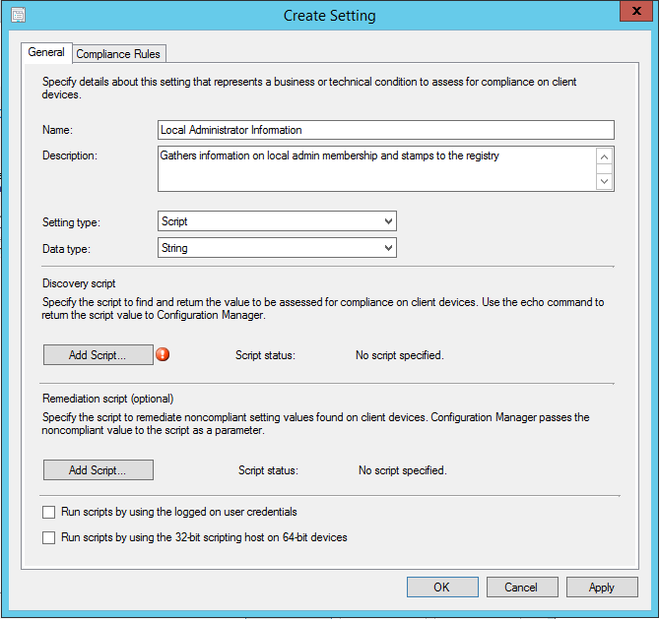
Task: Enable 32-bit scripting host on 64-bit devices
Action: coord(49,538)
